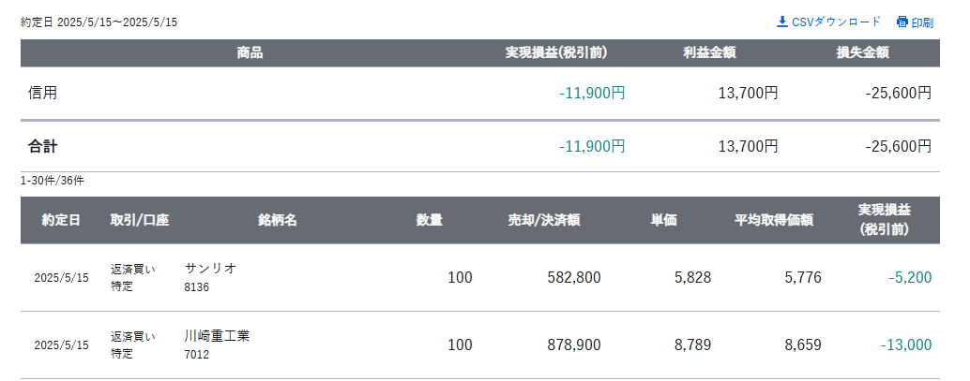Viewport: 970px width, 381px height.
Task: Open the 川崎重工業 stock name
Action: [x=217, y=336]
